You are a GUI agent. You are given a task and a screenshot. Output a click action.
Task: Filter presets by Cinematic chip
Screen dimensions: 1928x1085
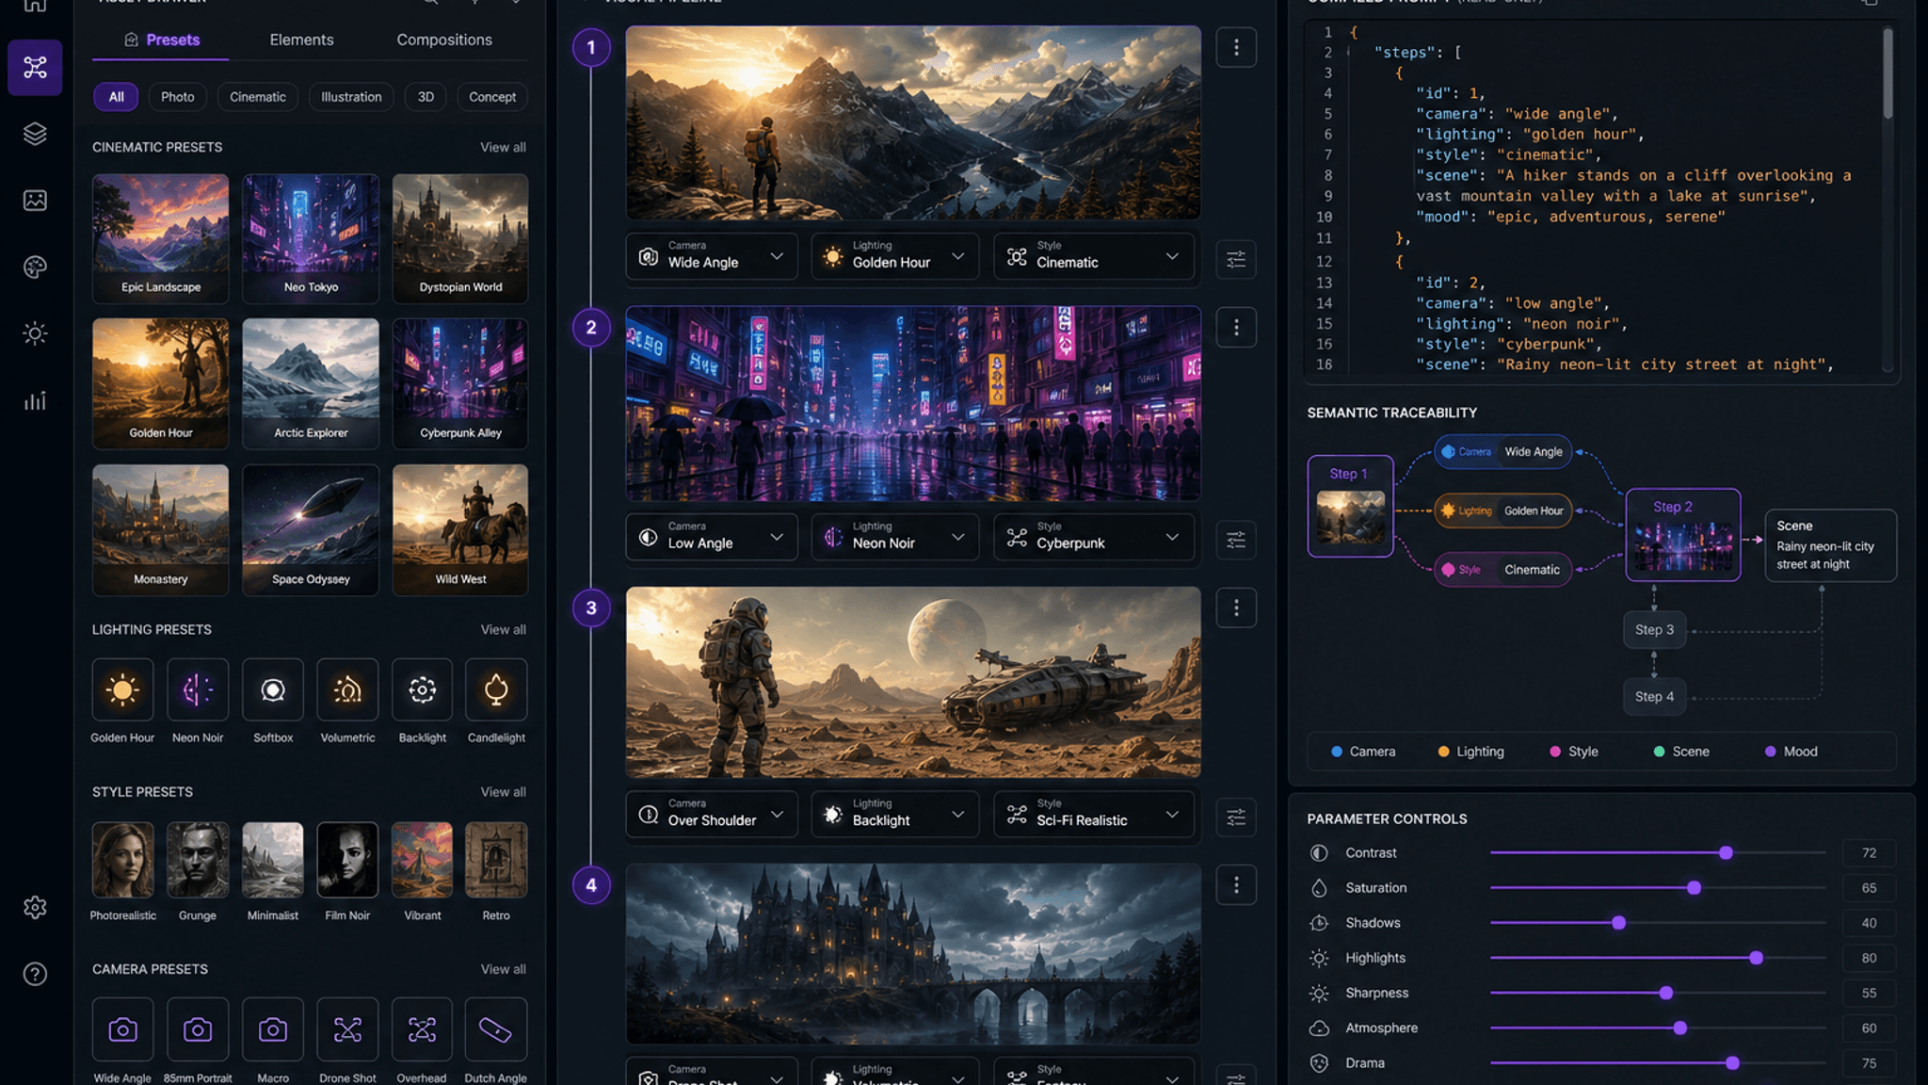pyautogui.click(x=258, y=97)
